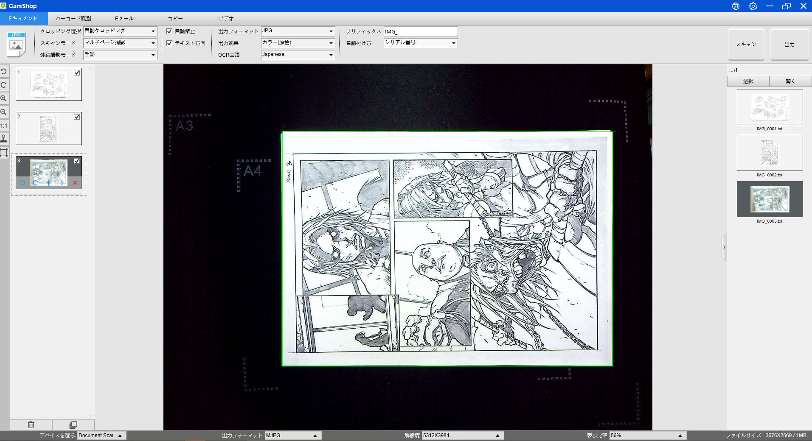This screenshot has height=441, width=812.
Task: Open the ビデオ tab
Action: pos(226,19)
